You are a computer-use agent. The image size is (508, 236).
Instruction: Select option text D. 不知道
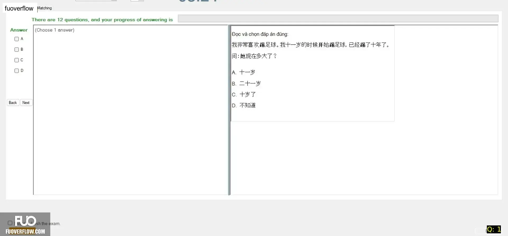[244, 105]
